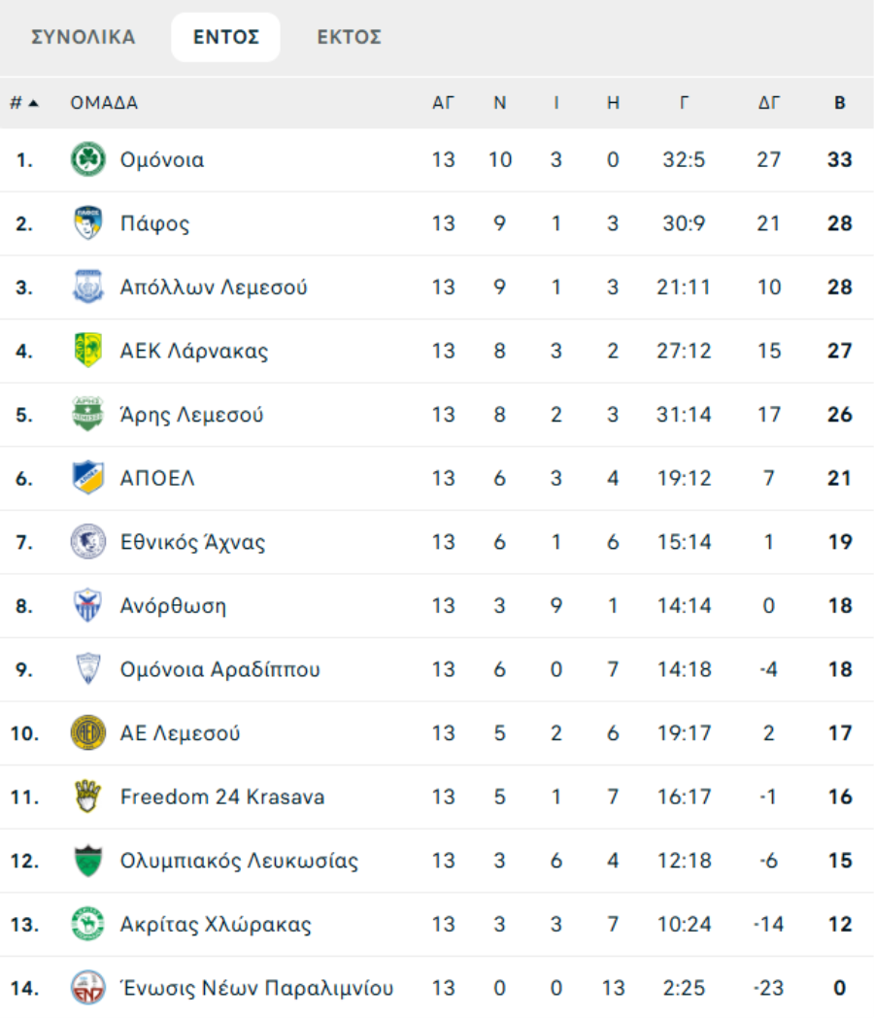
Task: Click the Ομόνοια team crest icon
Action: click(88, 159)
